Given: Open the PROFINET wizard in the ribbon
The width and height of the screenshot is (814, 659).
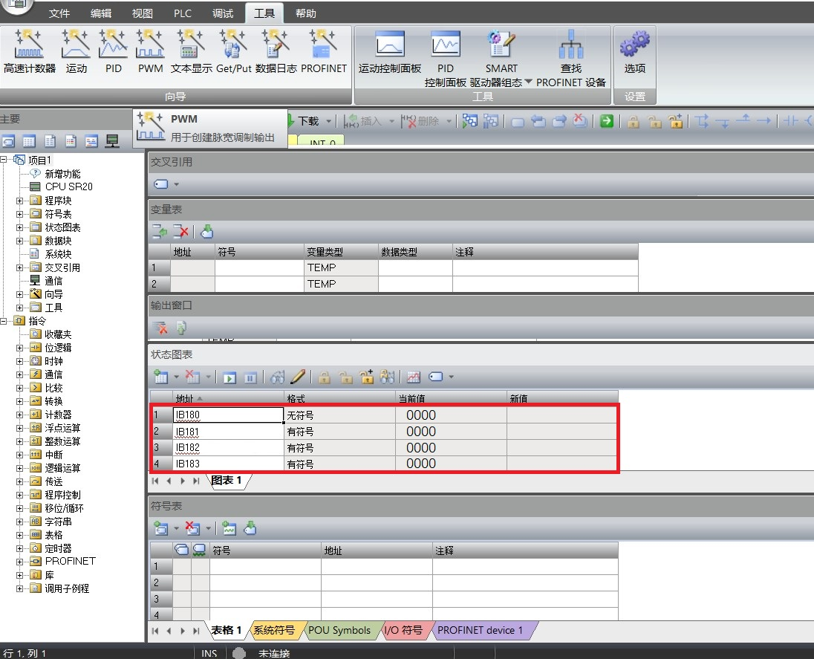Looking at the screenshot, I should pos(323,51).
